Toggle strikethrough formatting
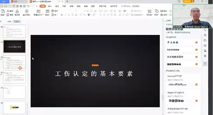The width and height of the screenshot is (213, 115). [72, 15]
